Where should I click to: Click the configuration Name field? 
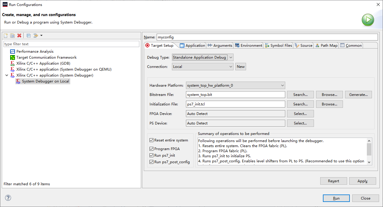coord(267,37)
